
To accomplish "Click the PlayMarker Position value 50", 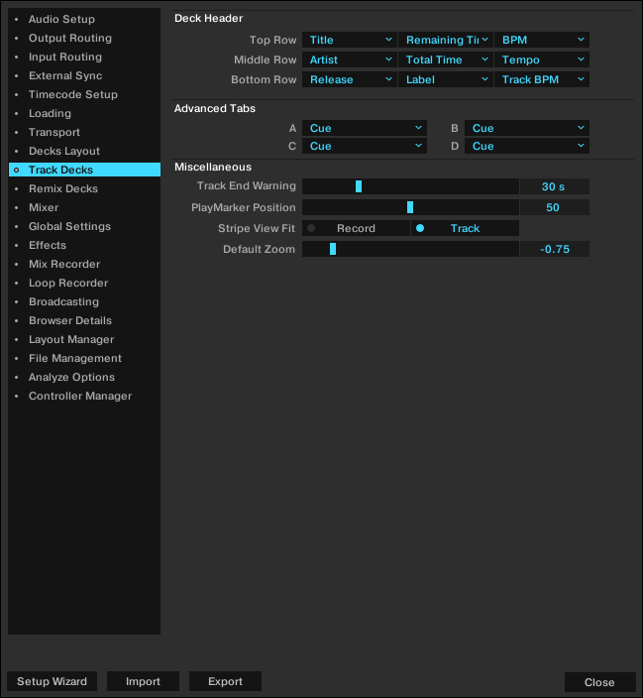I will (555, 207).
